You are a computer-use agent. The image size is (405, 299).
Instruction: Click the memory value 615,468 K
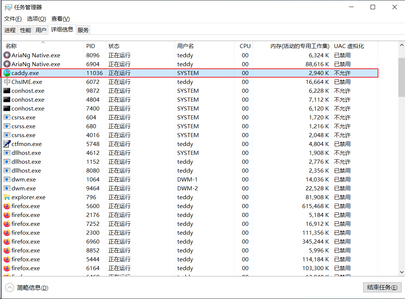[x=315, y=206]
